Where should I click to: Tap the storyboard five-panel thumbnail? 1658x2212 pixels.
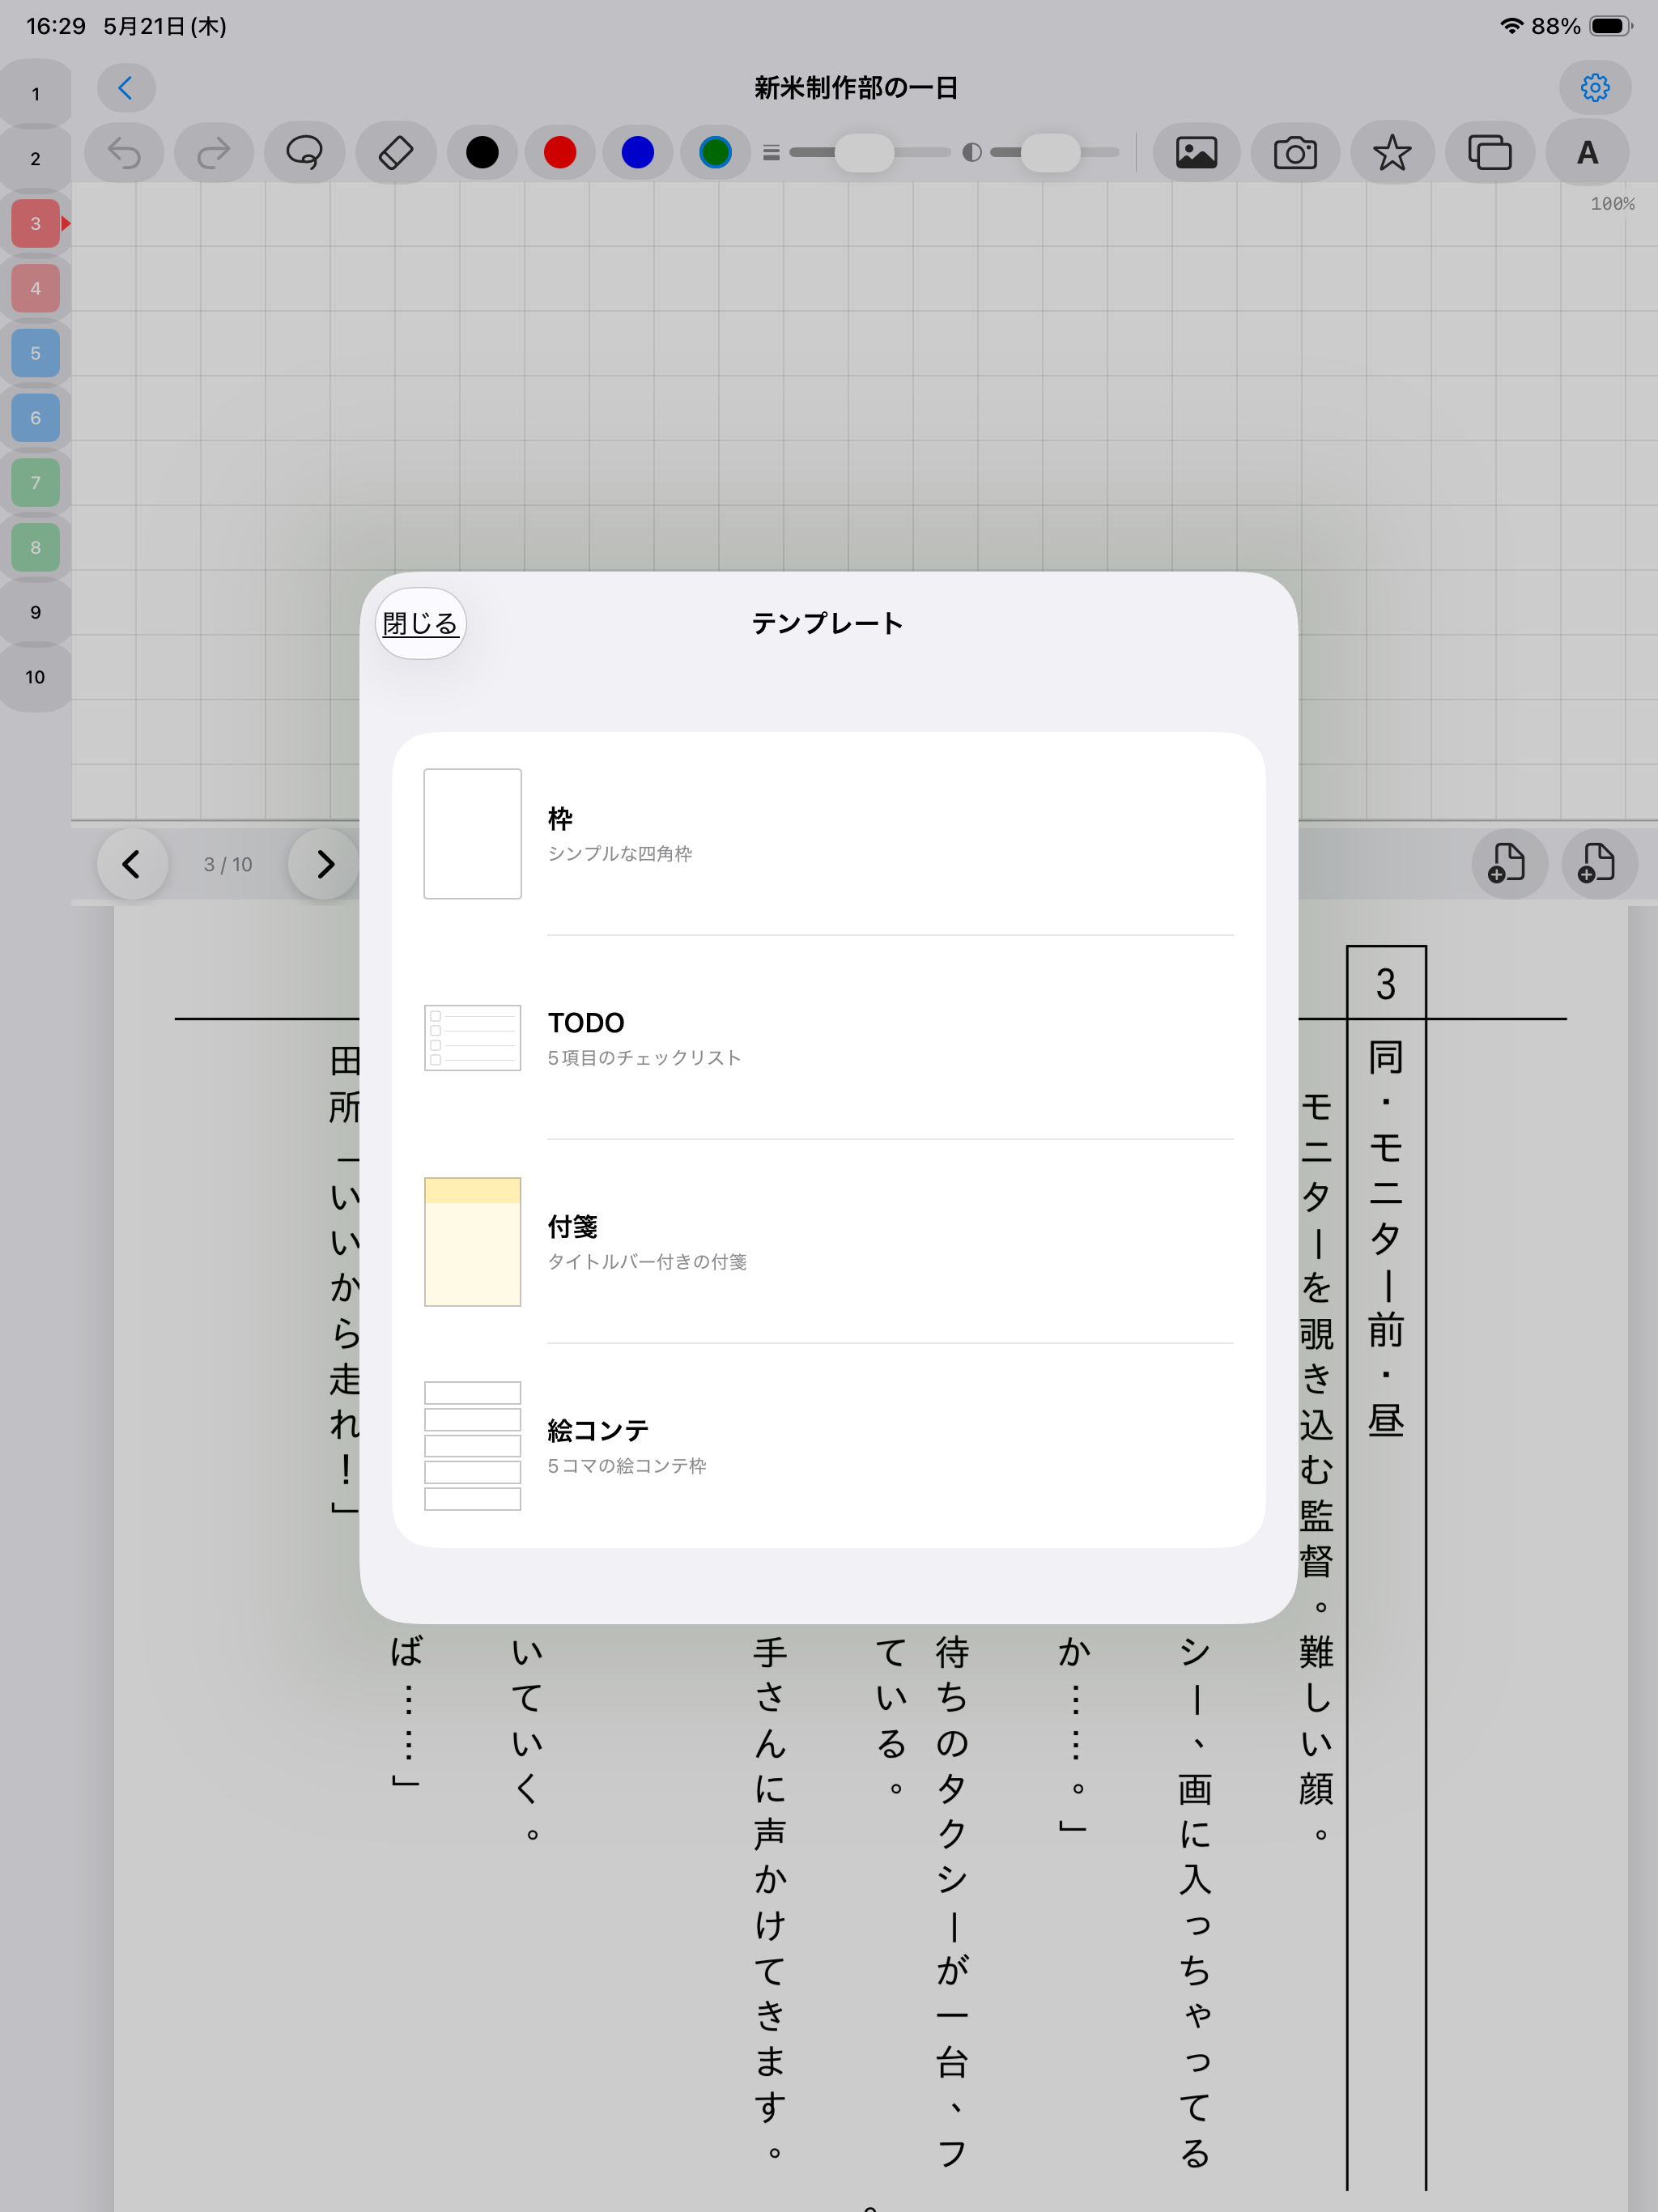point(473,1446)
